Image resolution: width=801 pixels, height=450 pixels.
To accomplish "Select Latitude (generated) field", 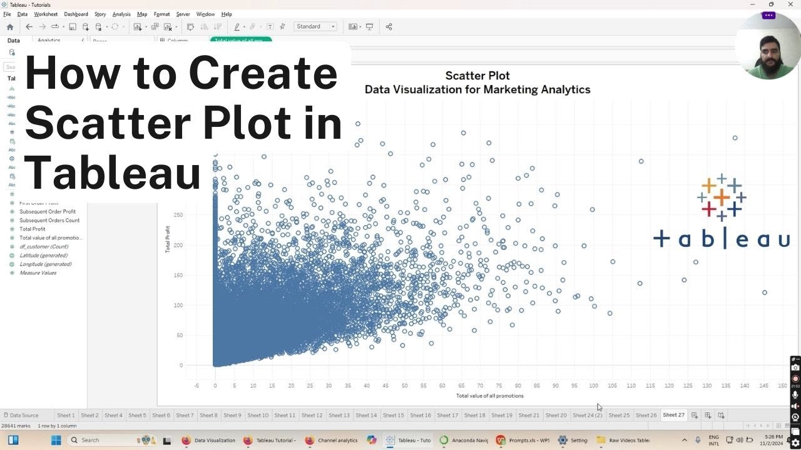I will [44, 256].
